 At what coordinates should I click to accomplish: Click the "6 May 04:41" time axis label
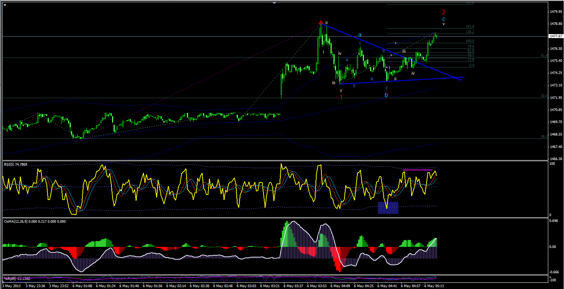(x=388, y=286)
